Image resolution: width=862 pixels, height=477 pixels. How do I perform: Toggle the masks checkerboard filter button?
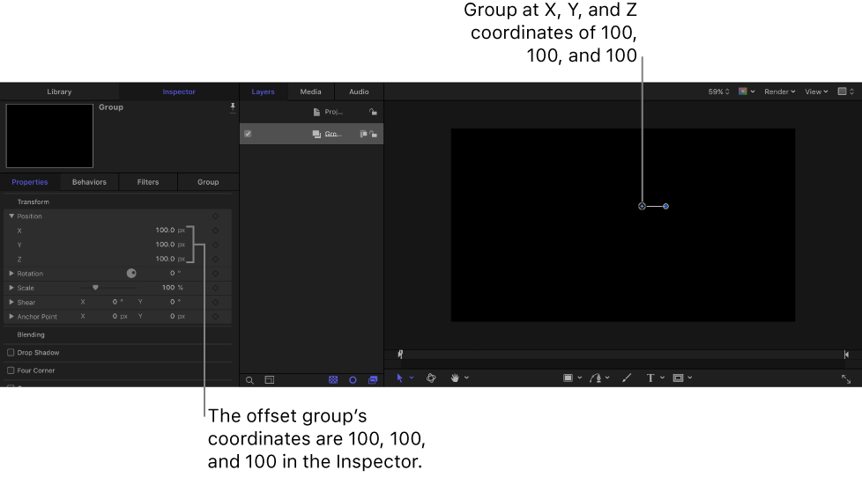pyautogui.click(x=333, y=380)
